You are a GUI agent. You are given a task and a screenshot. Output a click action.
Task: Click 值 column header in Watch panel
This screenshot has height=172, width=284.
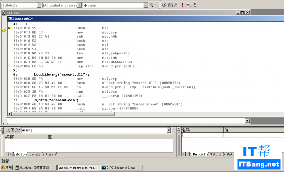(x=254, y=130)
